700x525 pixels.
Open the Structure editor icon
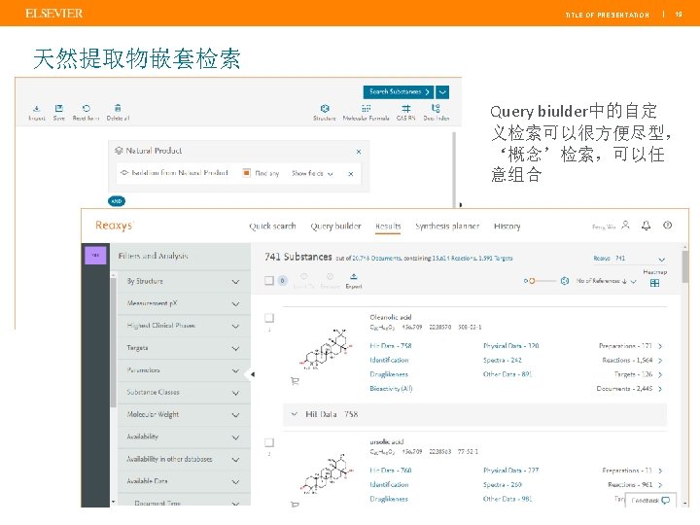point(325,109)
